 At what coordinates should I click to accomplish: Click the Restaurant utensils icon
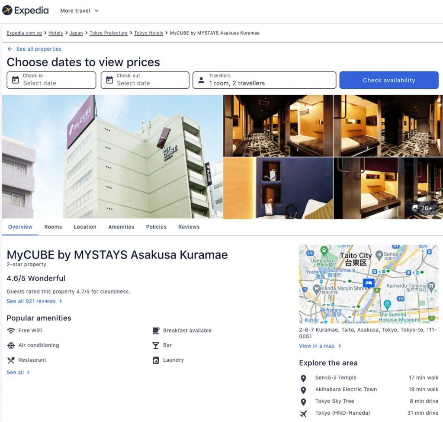pos(11,360)
